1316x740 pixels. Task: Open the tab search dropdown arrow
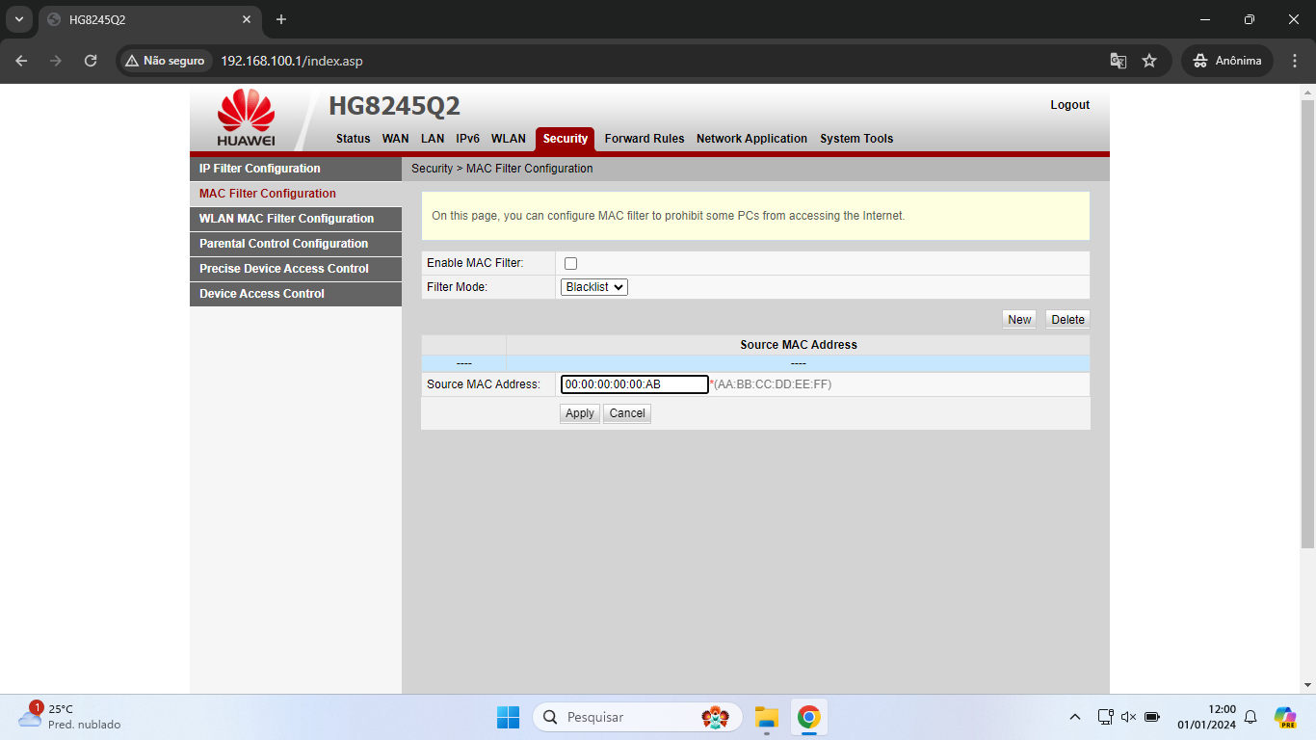pos(18,19)
